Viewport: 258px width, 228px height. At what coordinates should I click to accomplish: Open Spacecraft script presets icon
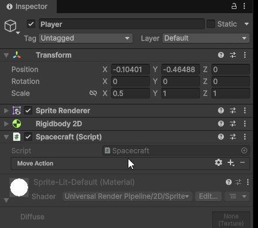click(x=233, y=137)
